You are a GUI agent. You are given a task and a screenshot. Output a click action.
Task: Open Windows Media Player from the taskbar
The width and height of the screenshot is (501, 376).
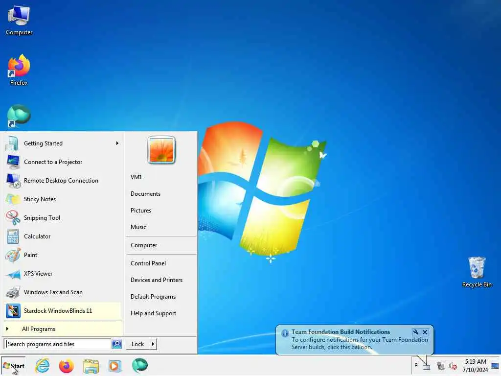pos(114,366)
